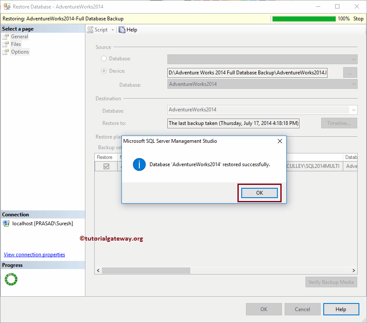Click the horizontal scrollbar left arrow

coord(98,271)
